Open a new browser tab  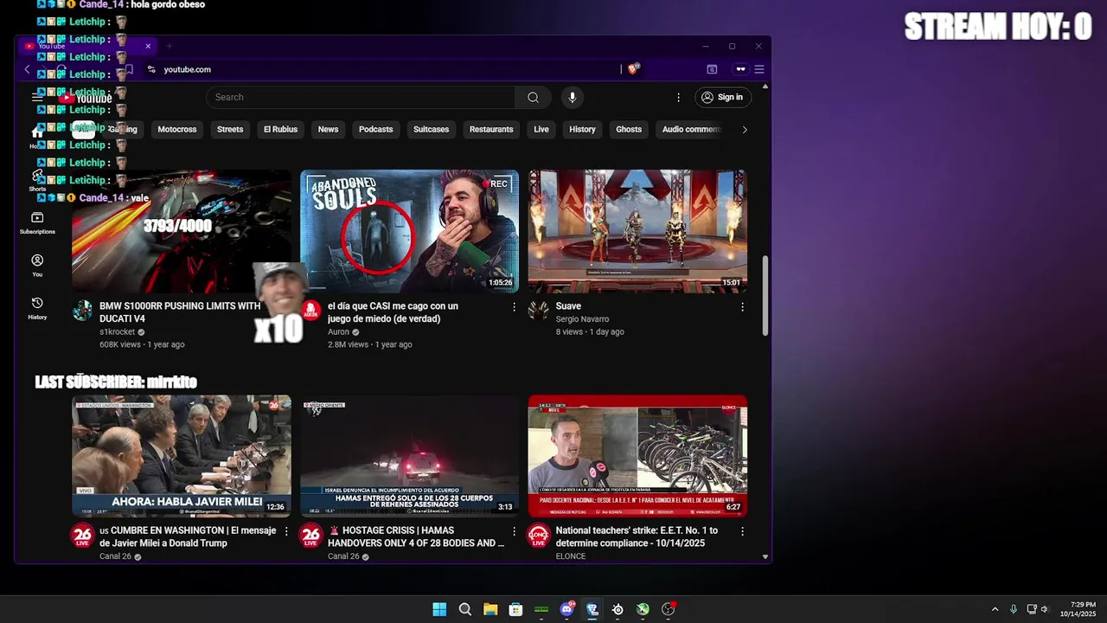[170, 46]
